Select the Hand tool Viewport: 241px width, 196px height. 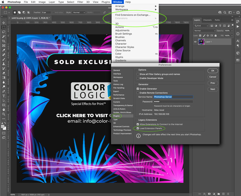tap(4, 109)
